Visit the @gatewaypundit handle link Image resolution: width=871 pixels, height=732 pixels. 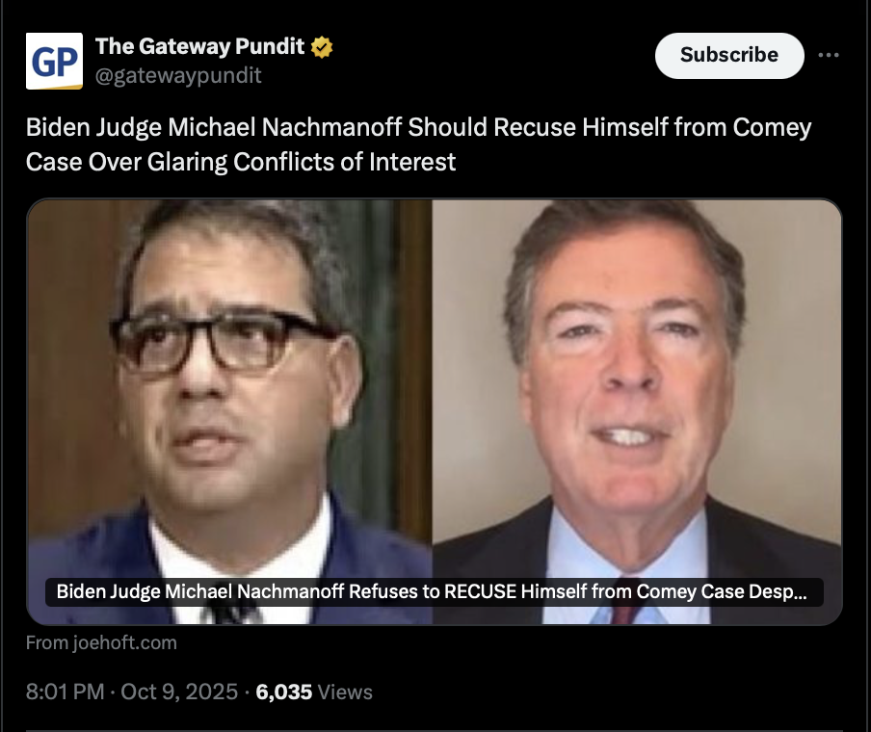[178, 75]
